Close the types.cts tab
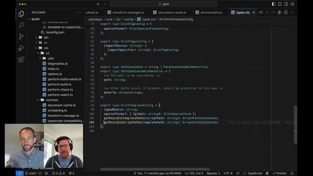The height and width of the screenshot is (176, 313). pyautogui.click(x=254, y=12)
